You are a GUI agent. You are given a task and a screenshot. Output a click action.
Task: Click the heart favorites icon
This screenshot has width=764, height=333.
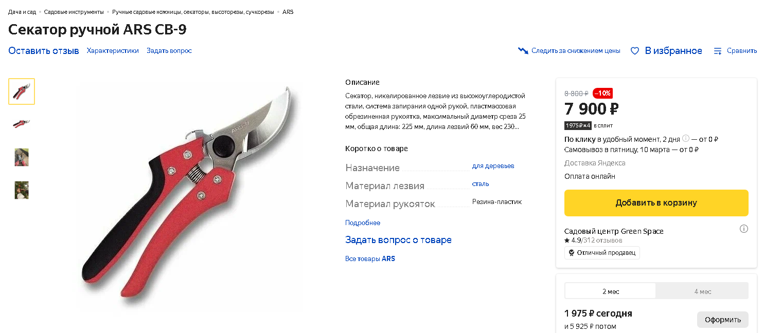[635, 51]
